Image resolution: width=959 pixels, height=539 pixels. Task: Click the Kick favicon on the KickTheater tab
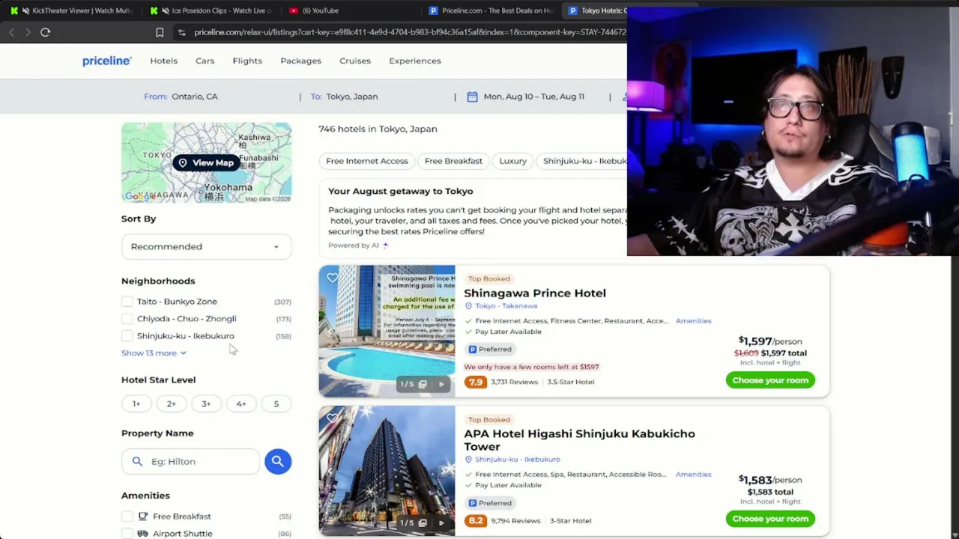coord(14,10)
